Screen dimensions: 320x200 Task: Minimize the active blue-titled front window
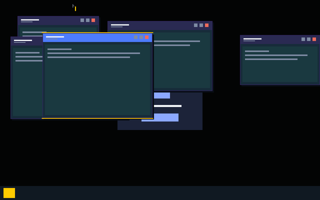pyautogui.click(x=136, y=37)
